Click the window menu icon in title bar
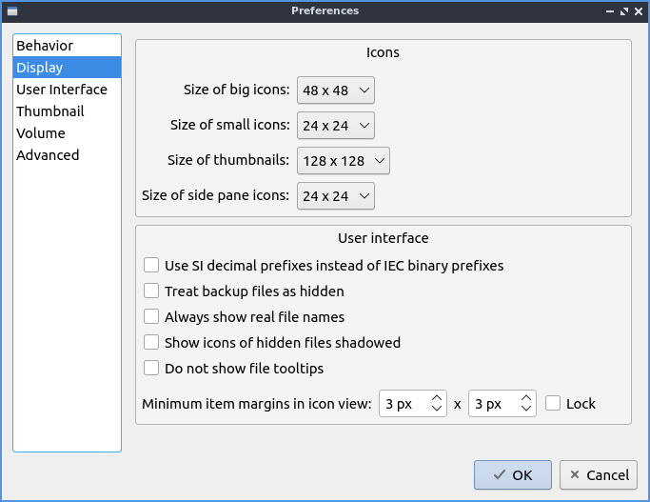The width and height of the screenshot is (650, 502). (x=10, y=10)
